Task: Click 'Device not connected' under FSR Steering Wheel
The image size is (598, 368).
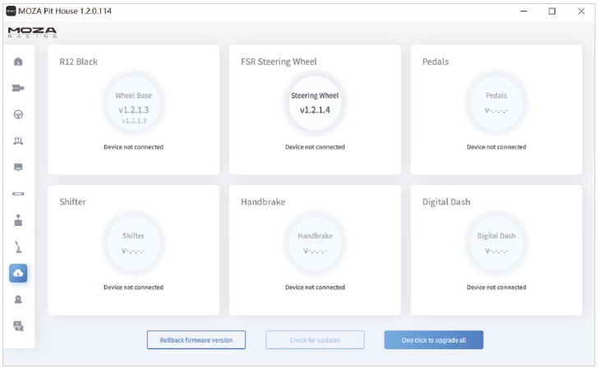Action: coord(315,147)
